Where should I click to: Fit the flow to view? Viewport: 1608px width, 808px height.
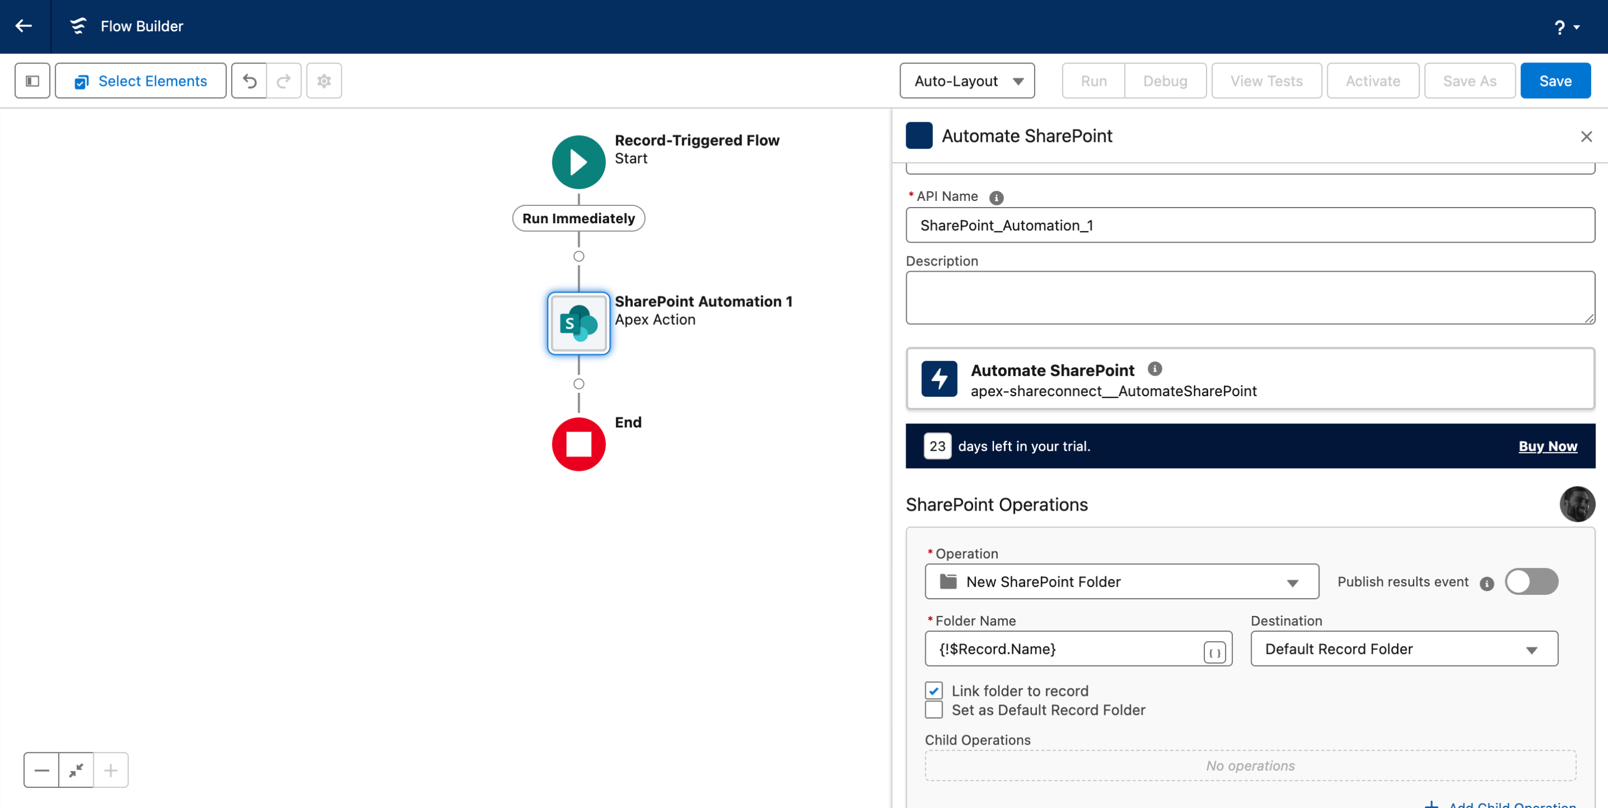(x=76, y=770)
